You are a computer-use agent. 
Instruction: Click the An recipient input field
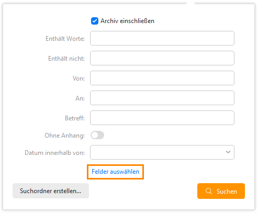pyautogui.click(x=162, y=98)
